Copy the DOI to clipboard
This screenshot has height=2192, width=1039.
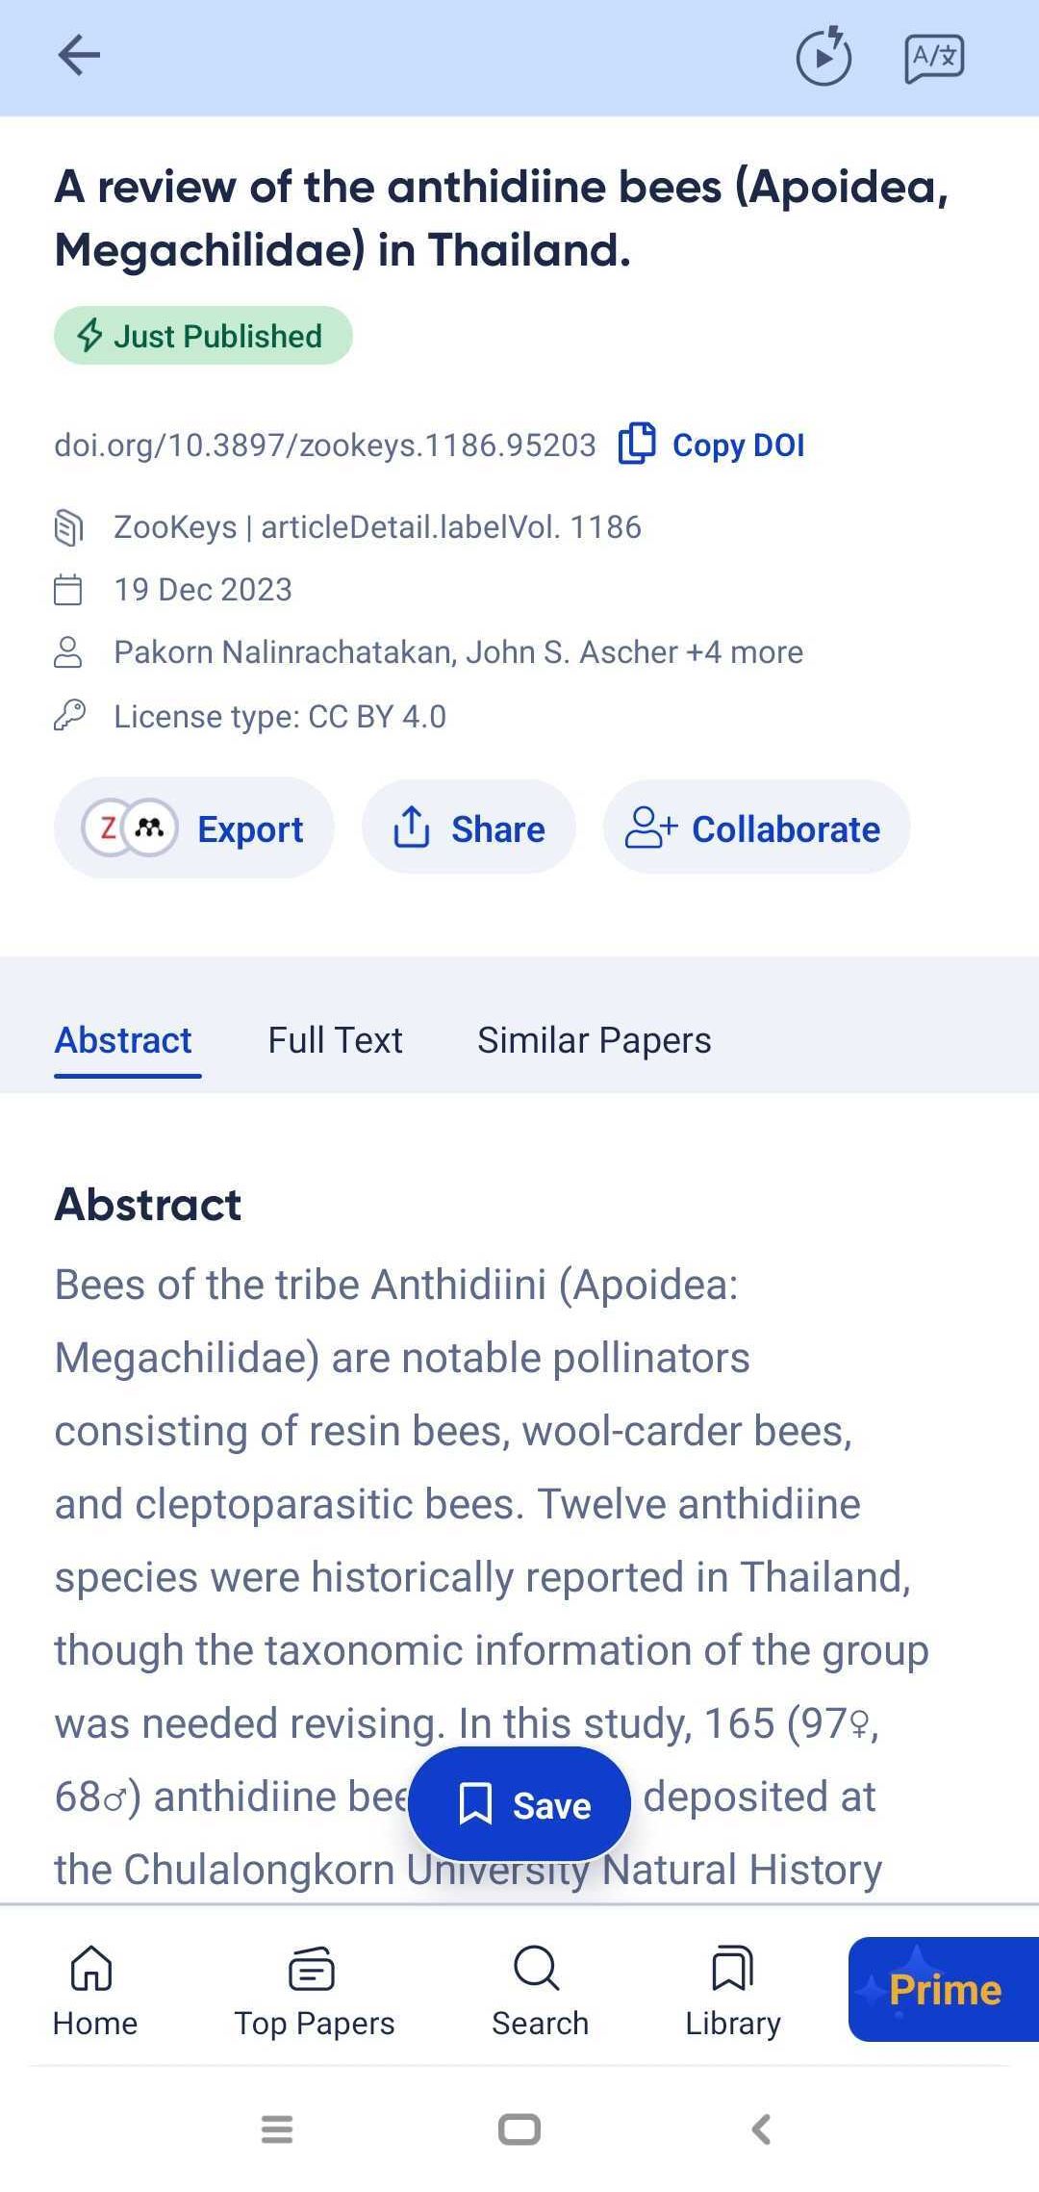click(x=712, y=445)
